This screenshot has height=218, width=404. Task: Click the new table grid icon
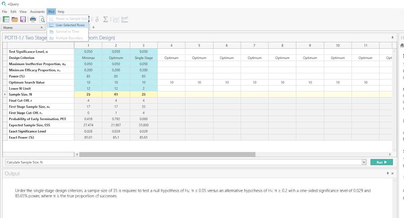[x=6, y=19]
